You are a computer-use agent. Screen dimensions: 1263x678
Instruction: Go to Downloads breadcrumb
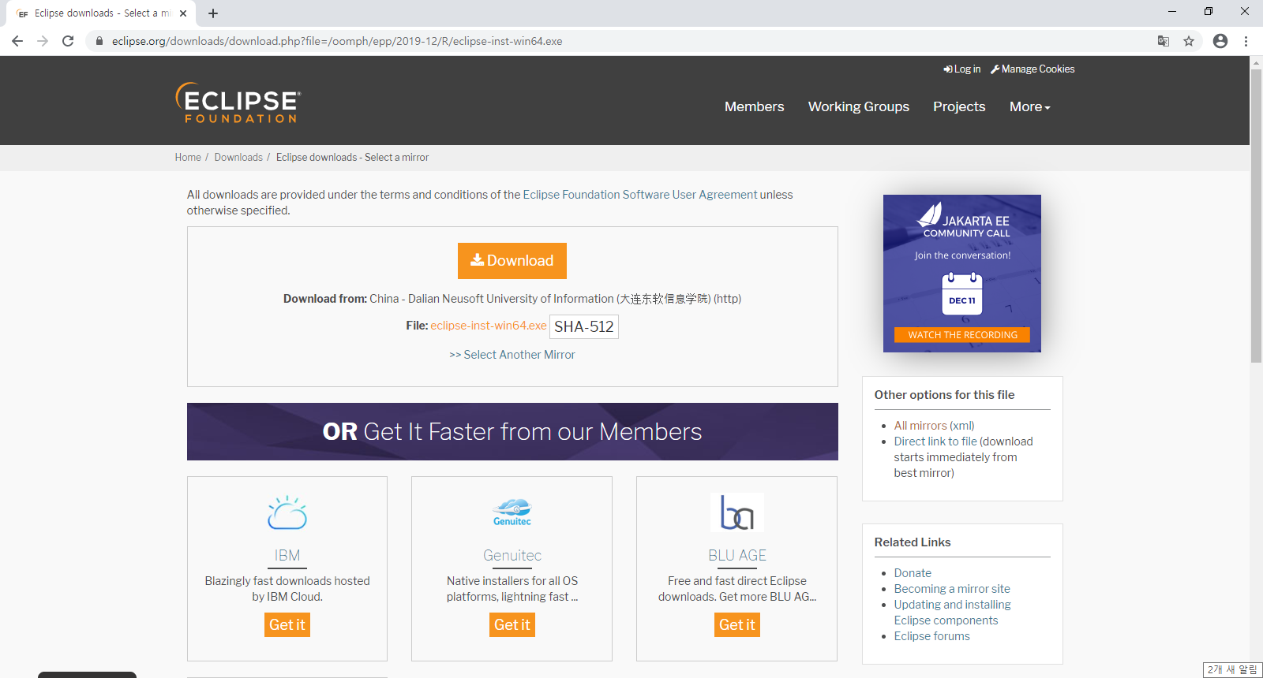click(238, 158)
